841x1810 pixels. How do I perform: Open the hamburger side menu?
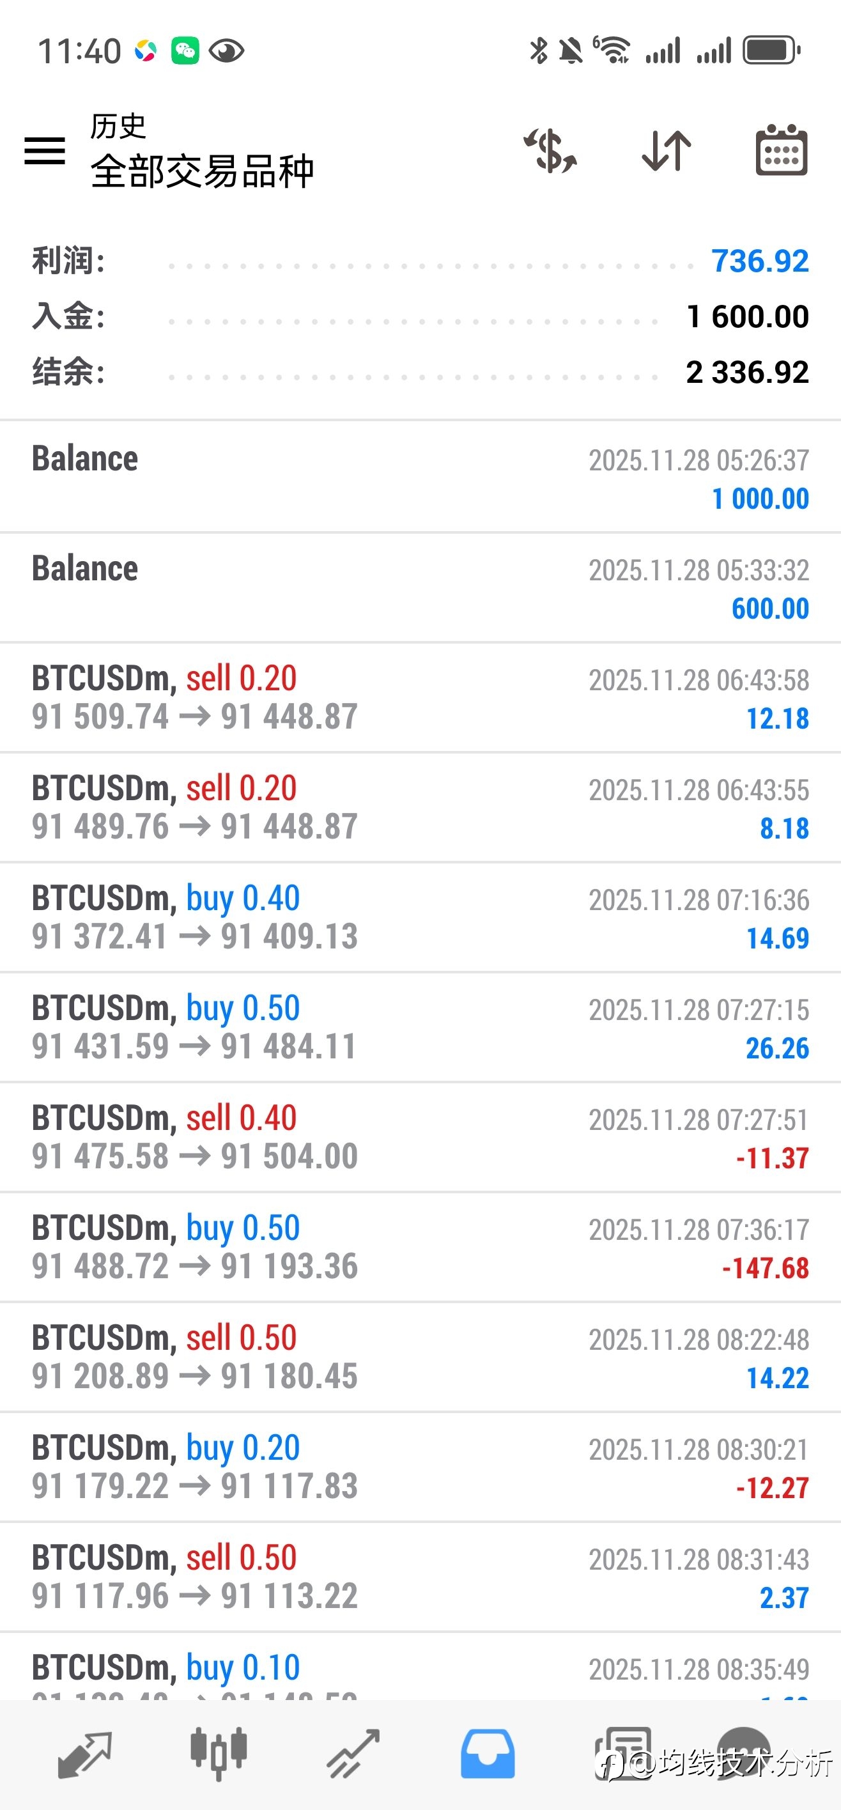point(44,151)
